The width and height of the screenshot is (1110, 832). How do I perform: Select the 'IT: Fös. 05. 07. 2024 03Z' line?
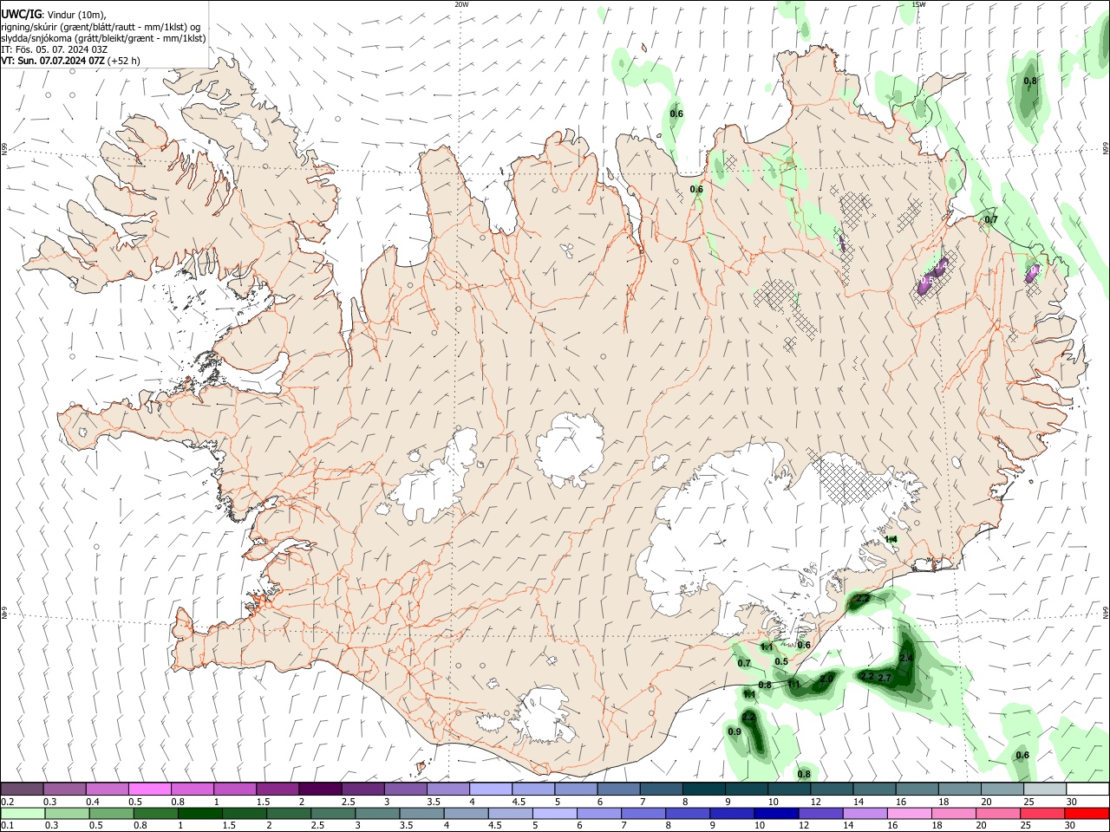point(54,49)
